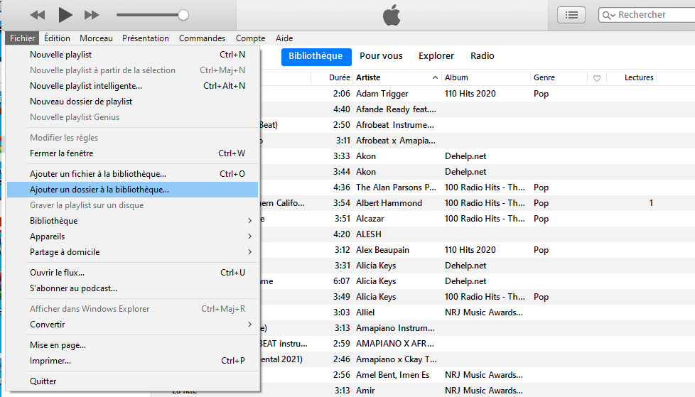Screen dimensions: 695x397
Task: Select Amel Bent, Imen Es row
Action: (x=478, y=375)
